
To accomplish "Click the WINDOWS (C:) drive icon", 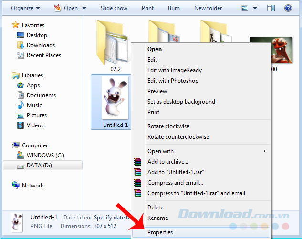I will pos(21,155).
